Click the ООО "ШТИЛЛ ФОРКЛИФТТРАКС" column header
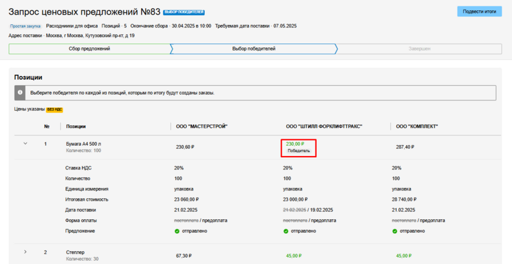 coord(323,127)
